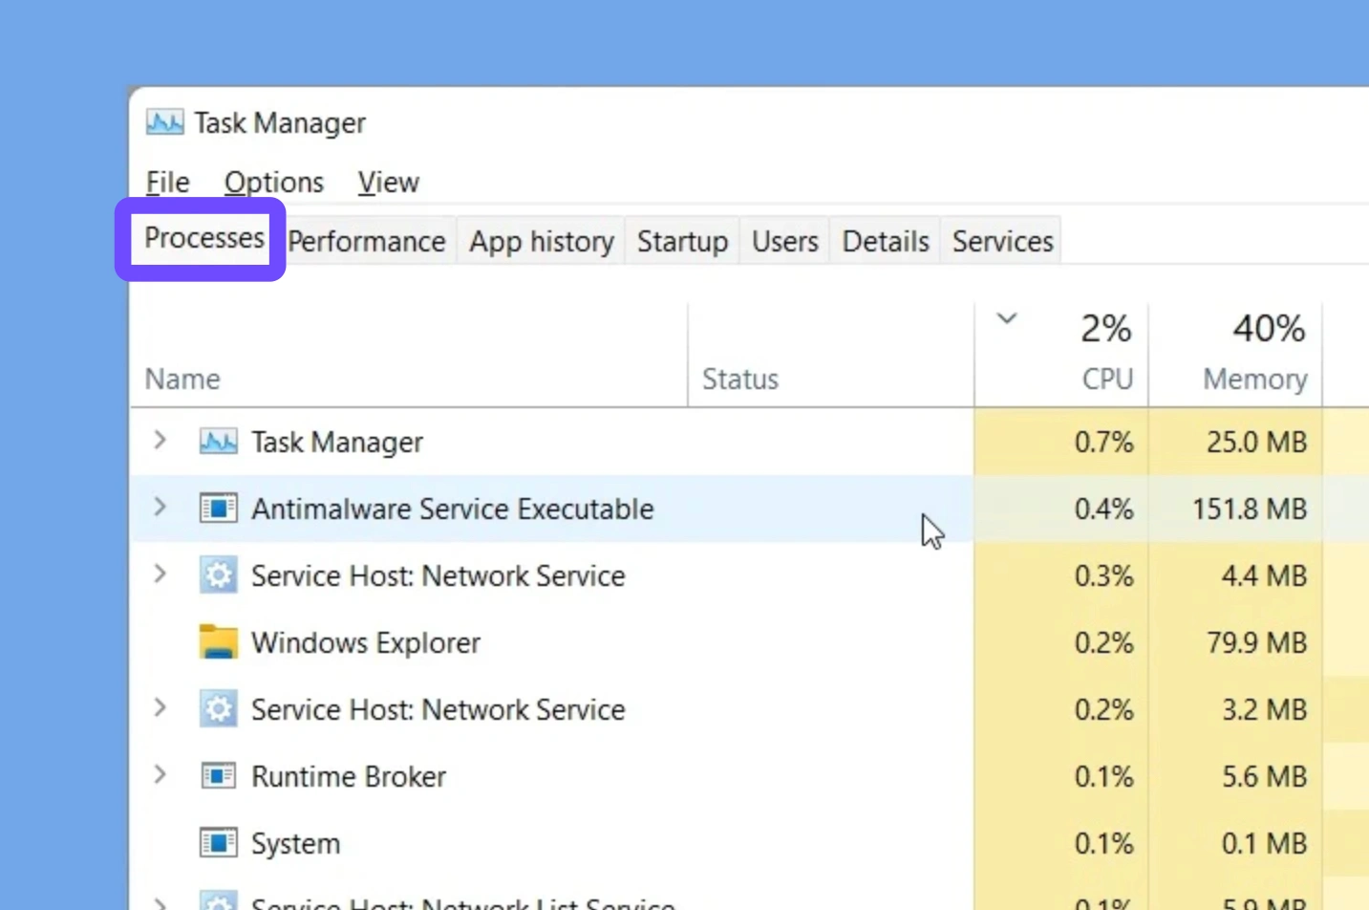Go to the Services tab
Viewport: 1369px width, 910px height.
[1002, 242]
